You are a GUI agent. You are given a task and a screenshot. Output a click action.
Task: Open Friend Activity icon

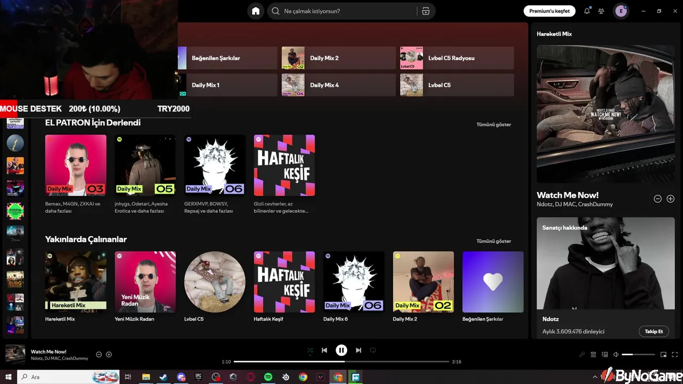[x=601, y=11]
